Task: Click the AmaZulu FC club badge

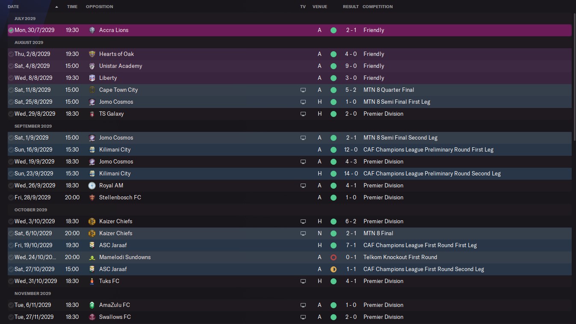Action: point(92,305)
